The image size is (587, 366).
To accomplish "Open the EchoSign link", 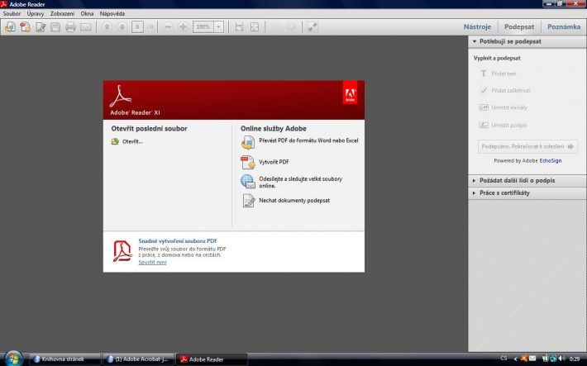I will (551, 160).
